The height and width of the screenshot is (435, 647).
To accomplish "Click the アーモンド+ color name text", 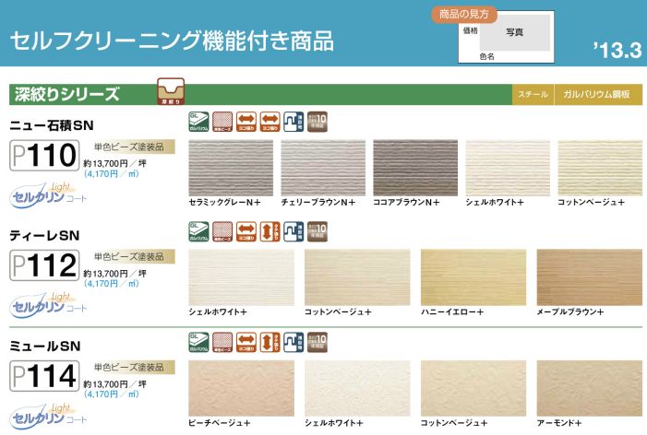I will pos(559,423).
